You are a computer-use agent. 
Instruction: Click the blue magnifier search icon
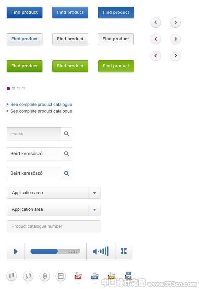coord(66,173)
